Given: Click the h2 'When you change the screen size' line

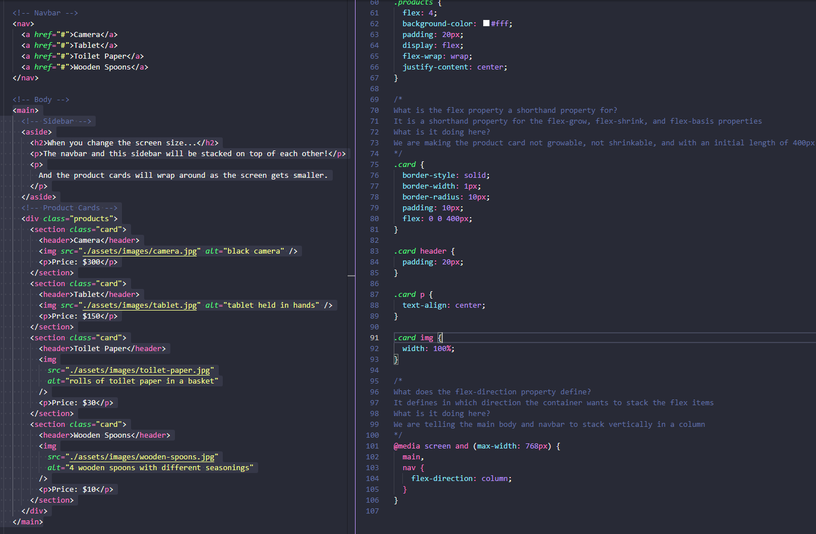Looking at the screenshot, I should pos(124,142).
